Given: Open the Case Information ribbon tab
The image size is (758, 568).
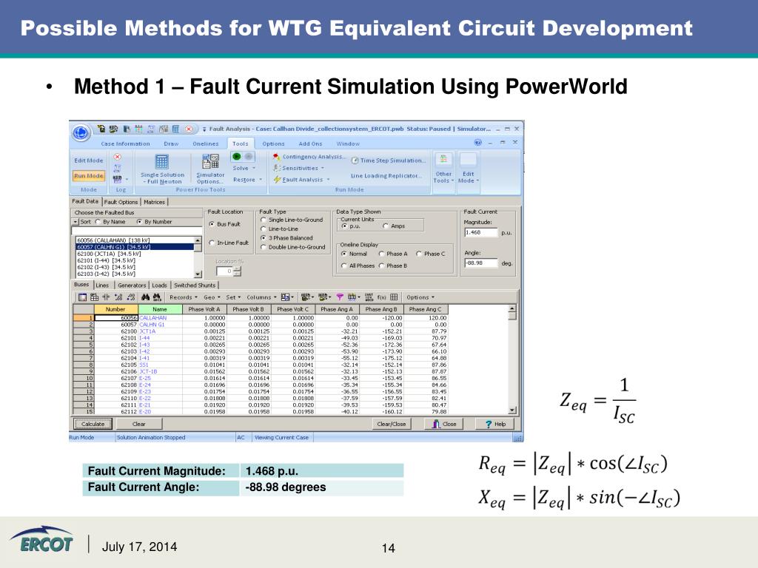Looking at the screenshot, I should pos(125,144).
